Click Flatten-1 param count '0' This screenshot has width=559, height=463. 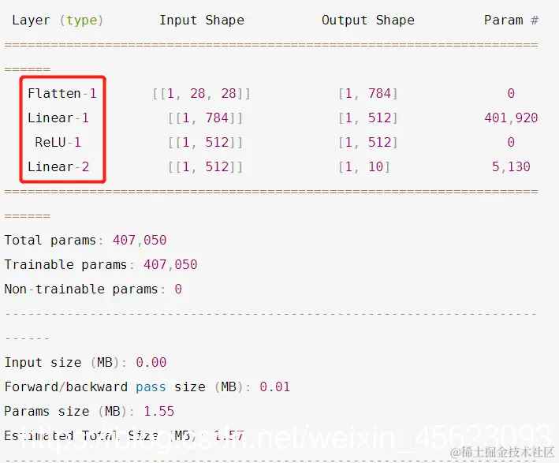tap(511, 93)
